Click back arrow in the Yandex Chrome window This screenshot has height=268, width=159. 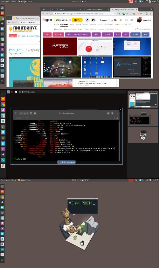coord(43,13)
